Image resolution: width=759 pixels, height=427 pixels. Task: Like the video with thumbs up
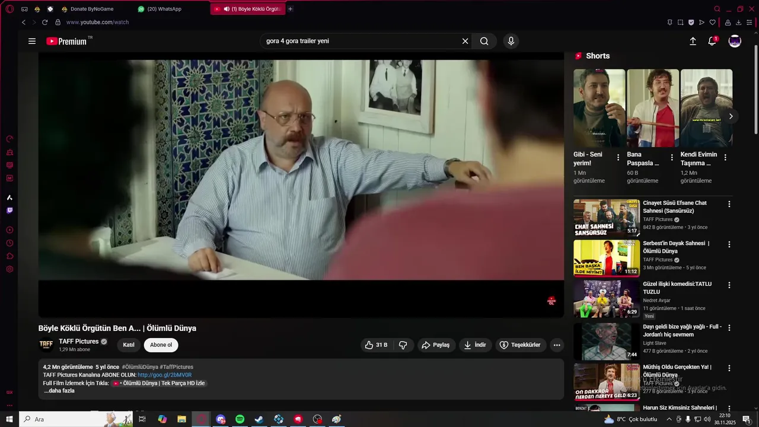pyautogui.click(x=376, y=345)
